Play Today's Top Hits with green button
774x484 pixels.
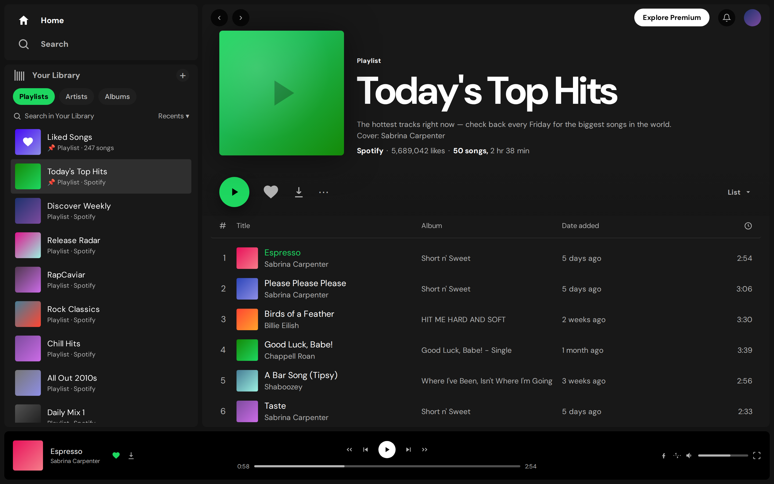pyautogui.click(x=234, y=192)
